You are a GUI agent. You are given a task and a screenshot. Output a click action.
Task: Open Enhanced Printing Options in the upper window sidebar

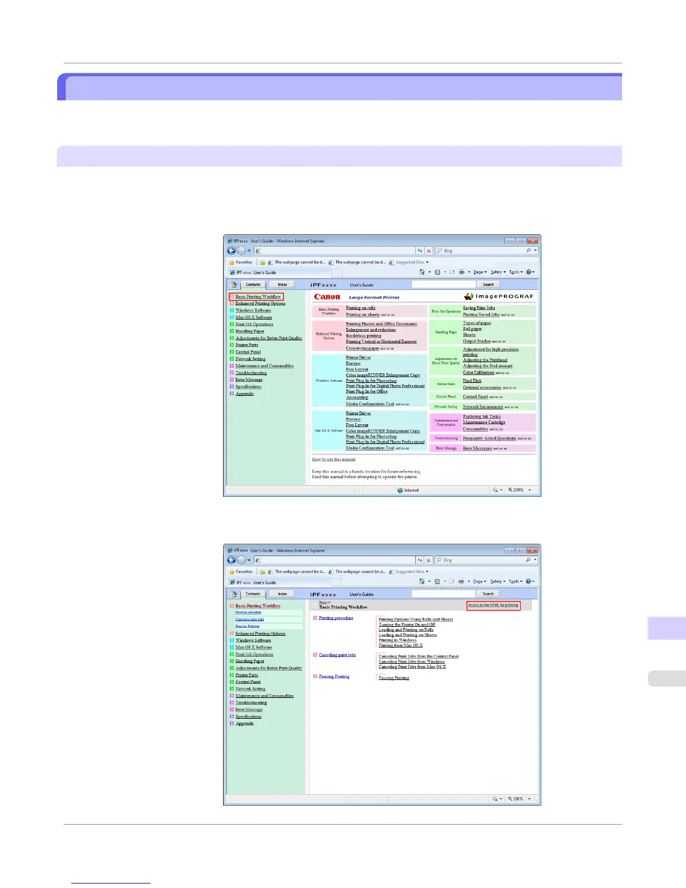260,303
